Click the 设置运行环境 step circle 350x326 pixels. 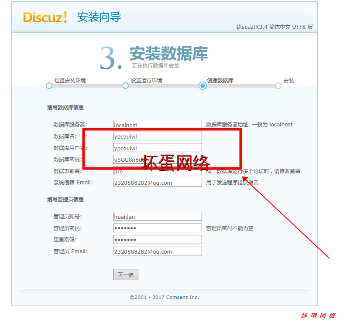tap(125, 85)
